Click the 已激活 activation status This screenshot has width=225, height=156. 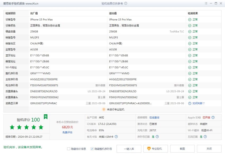coord(153,124)
